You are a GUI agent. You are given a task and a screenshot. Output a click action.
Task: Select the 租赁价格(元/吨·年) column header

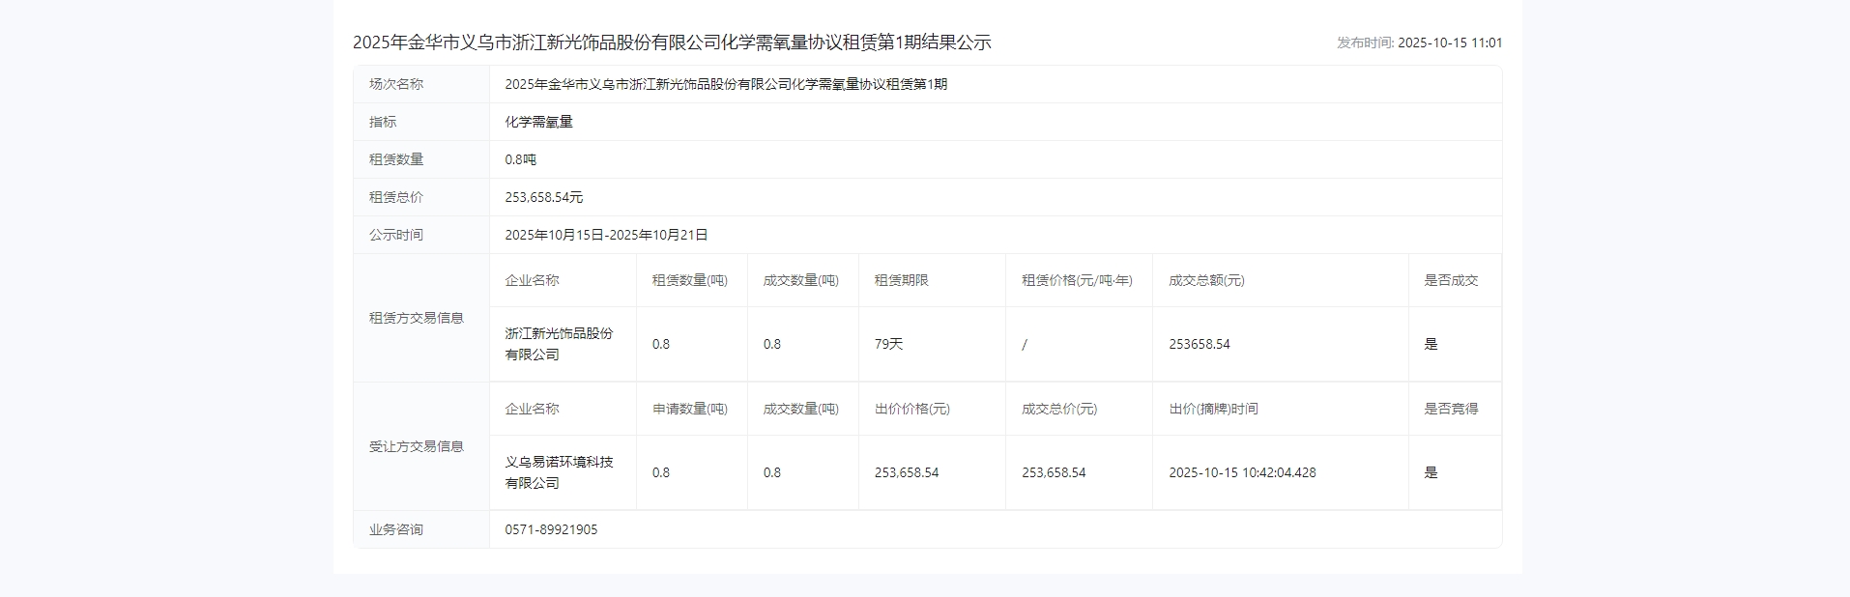point(1077,280)
